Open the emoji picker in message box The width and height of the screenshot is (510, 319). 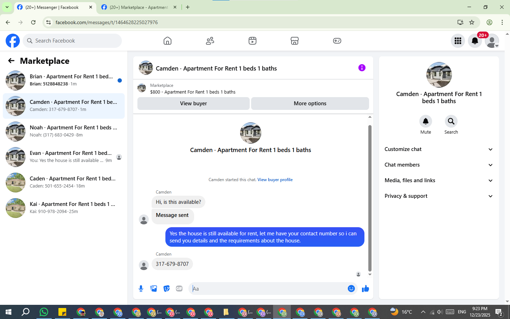351,289
